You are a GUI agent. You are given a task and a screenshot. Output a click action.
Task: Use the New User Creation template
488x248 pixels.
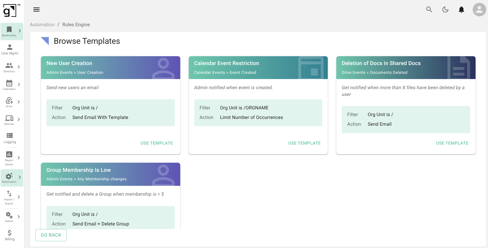click(157, 143)
